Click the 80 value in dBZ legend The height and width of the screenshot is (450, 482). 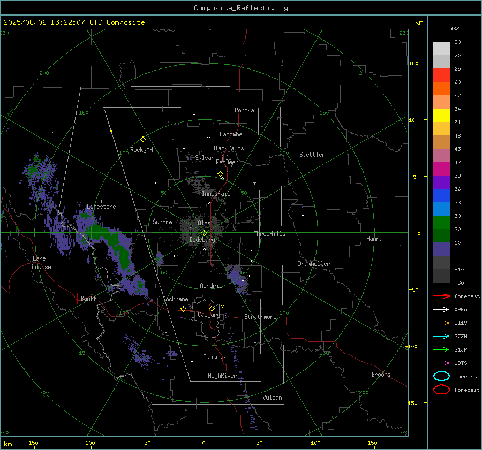point(457,42)
